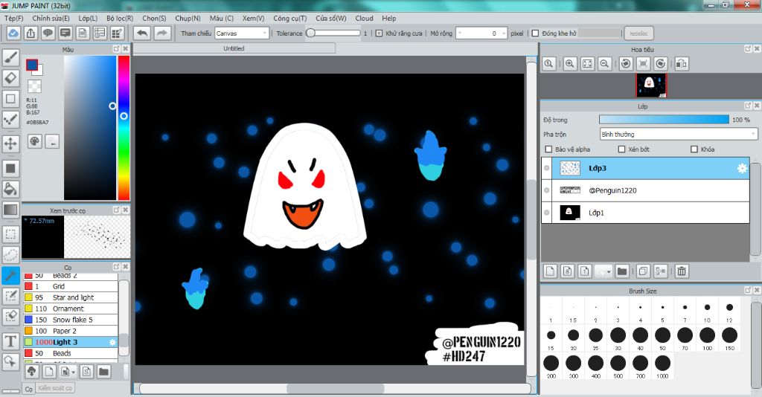Select the Eraser tool

coord(10,77)
